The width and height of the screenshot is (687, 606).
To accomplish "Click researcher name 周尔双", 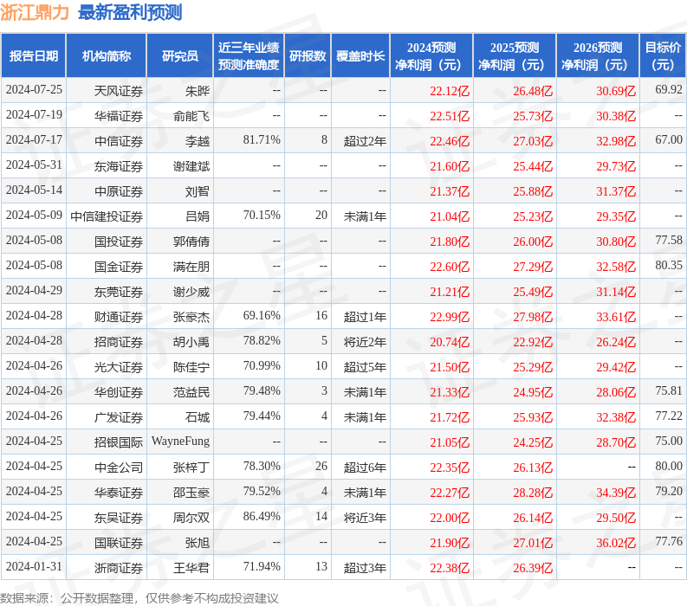I will point(191,518).
